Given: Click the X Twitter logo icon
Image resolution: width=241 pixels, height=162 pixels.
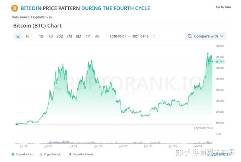Looking at the screenshot, I should [x=41, y=155].
